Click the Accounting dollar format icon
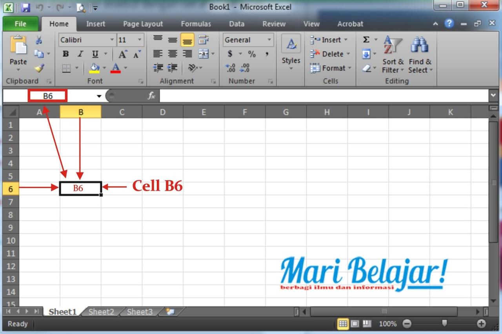Viewport: 502px width, 334px height. click(x=230, y=54)
